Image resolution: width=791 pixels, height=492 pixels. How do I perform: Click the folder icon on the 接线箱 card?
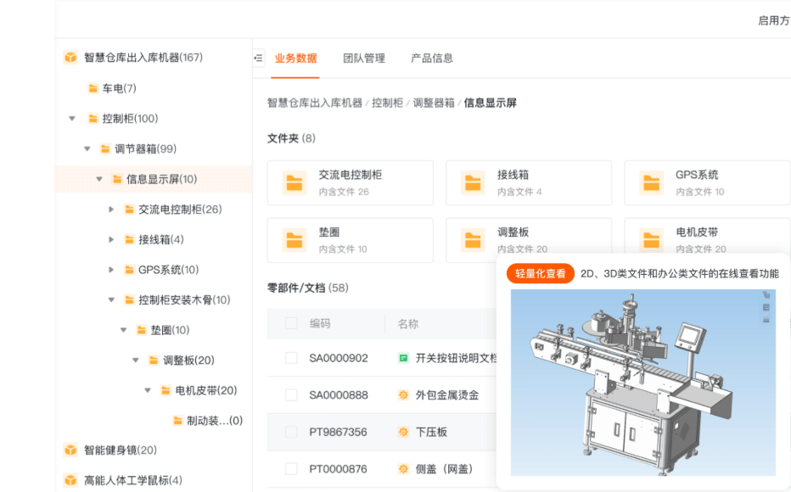(473, 183)
